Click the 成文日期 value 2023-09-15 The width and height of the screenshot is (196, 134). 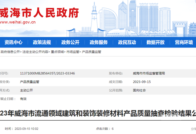142,82
